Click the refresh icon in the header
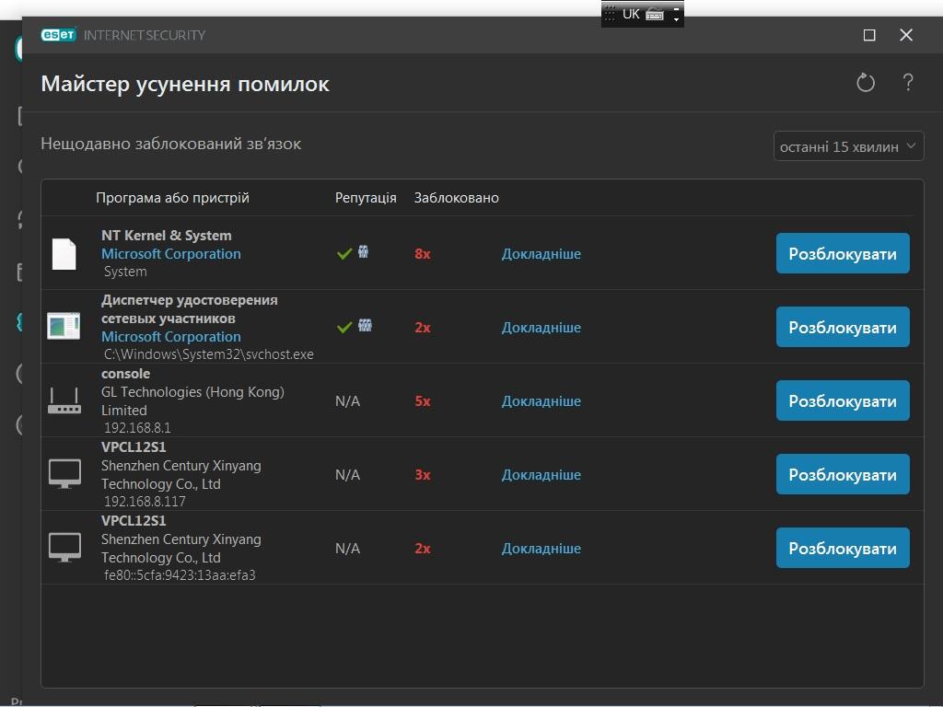This screenshot has height=707, width=943. tap(865, 83)
